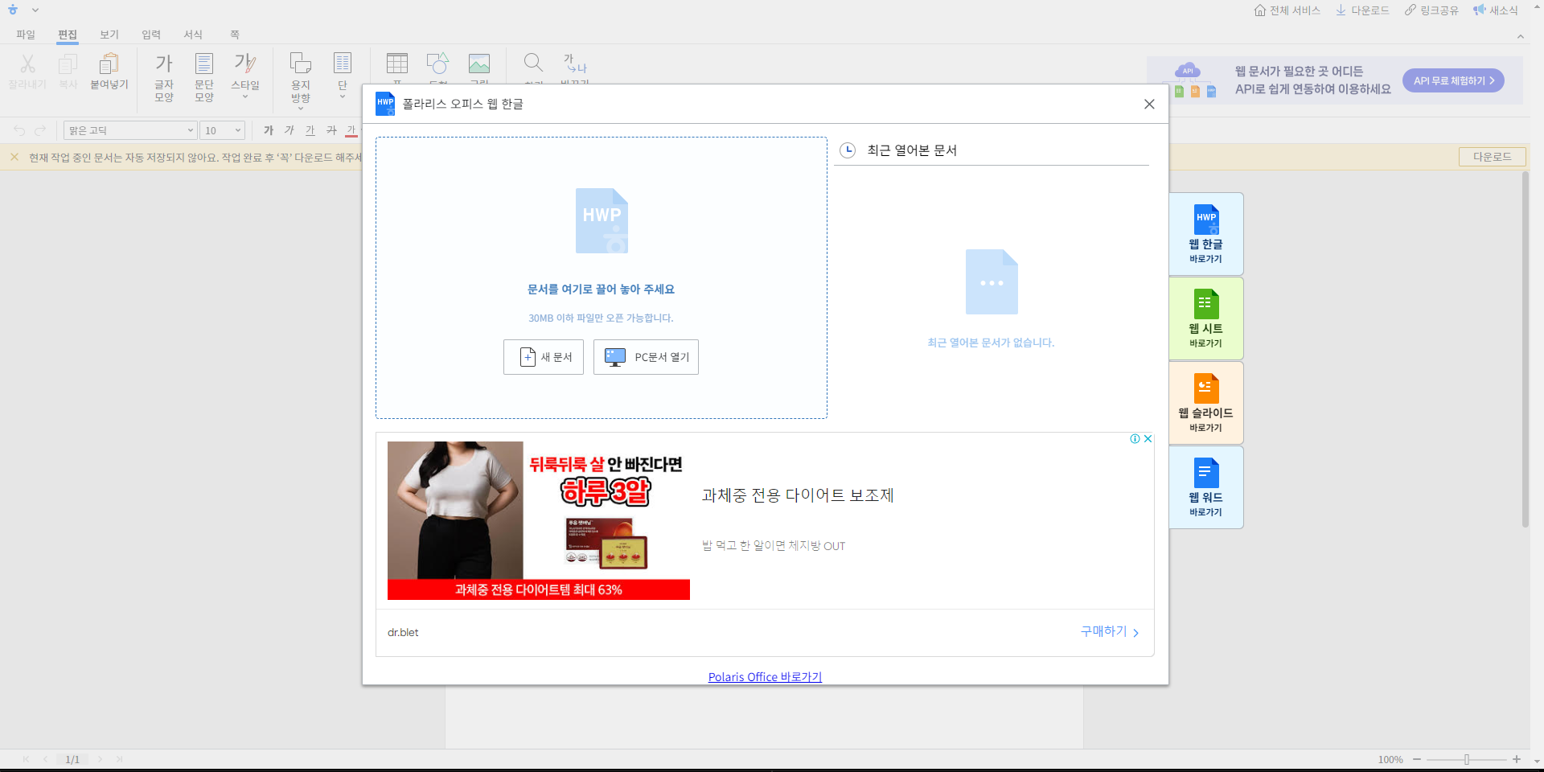Toggle italic text formatting
Image resolution: width=1544 pixels, height=772 pixels.
[x=289, y=130]
